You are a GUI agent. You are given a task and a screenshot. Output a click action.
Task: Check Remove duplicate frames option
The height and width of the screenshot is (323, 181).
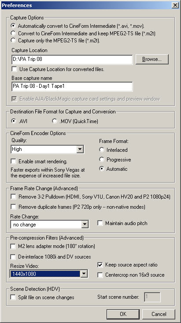click(x=14, y=207)
